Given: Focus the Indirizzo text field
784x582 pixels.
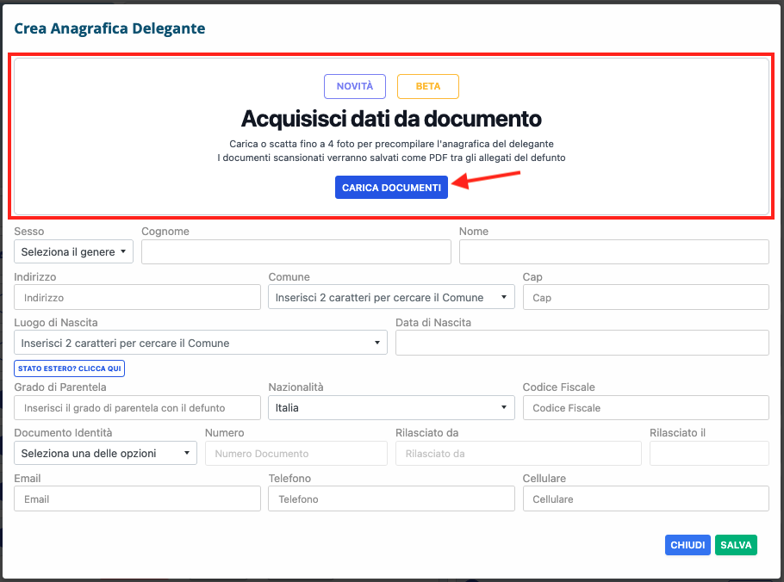Looking at the screenshot, I should [137, 297].
